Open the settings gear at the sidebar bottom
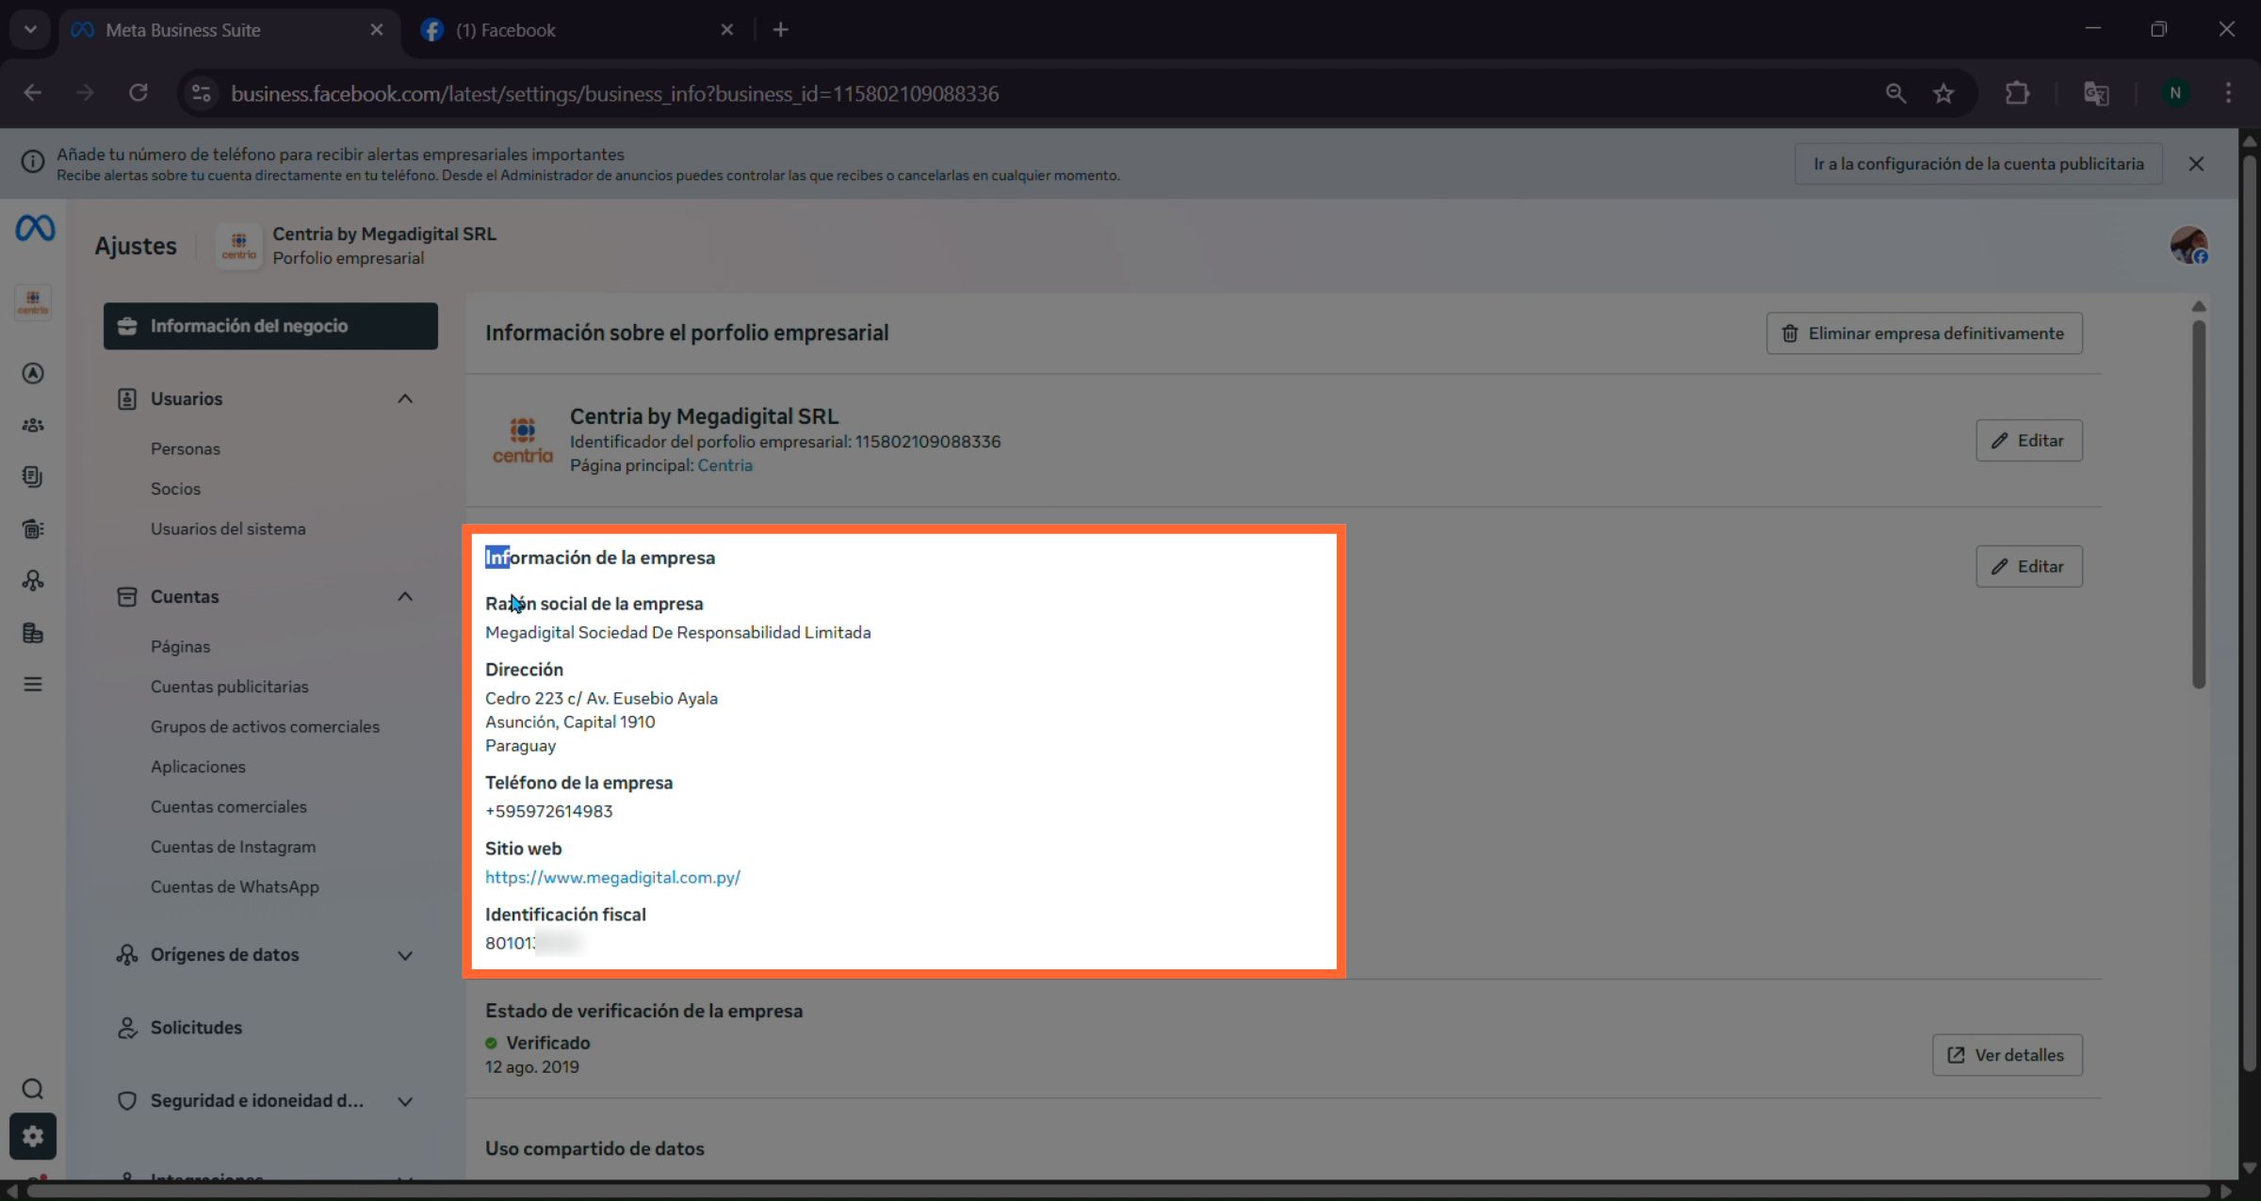The height and width of the screenshot is (1201, 2261). click(33, 1137)
